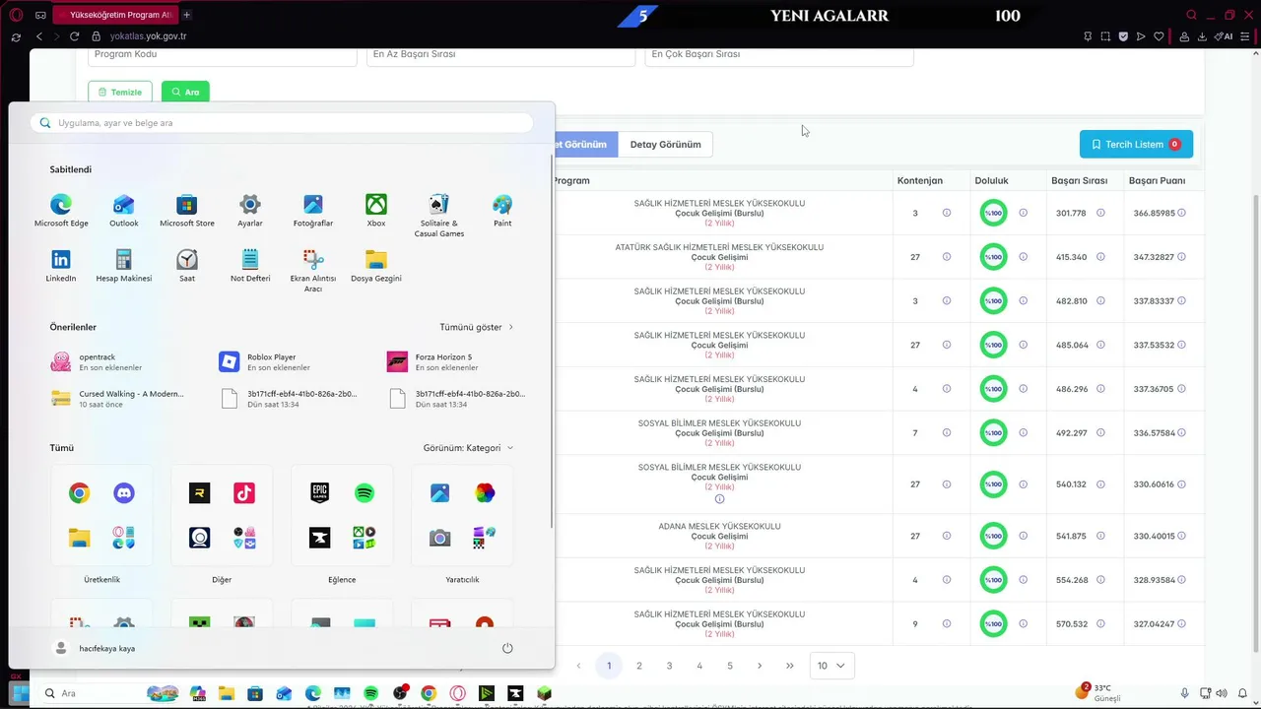Click the green Ara search button
Image resolution: width=1261 pixels, height=709 pixels.
coord(185,93)
